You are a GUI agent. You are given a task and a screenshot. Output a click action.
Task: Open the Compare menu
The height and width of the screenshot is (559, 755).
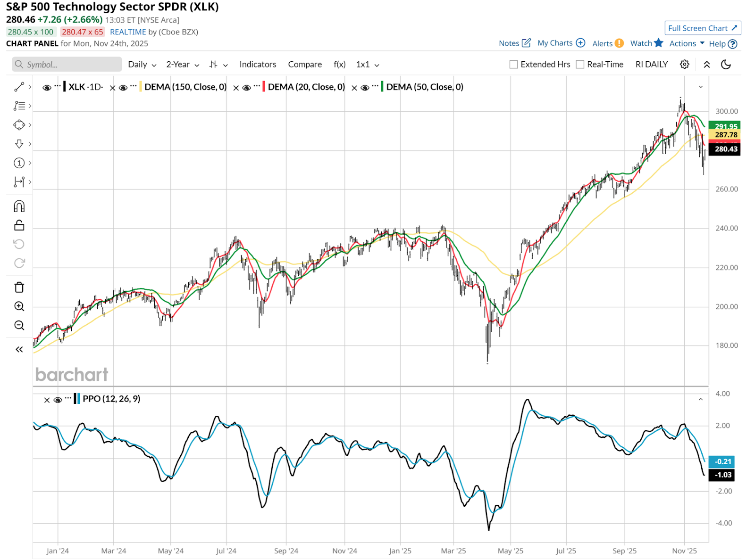305,65
